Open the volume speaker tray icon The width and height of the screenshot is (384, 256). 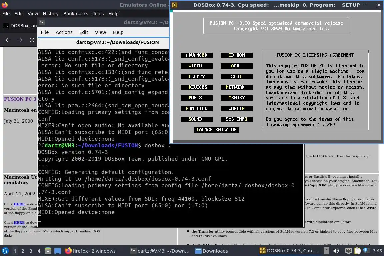(x=336, y=251)
